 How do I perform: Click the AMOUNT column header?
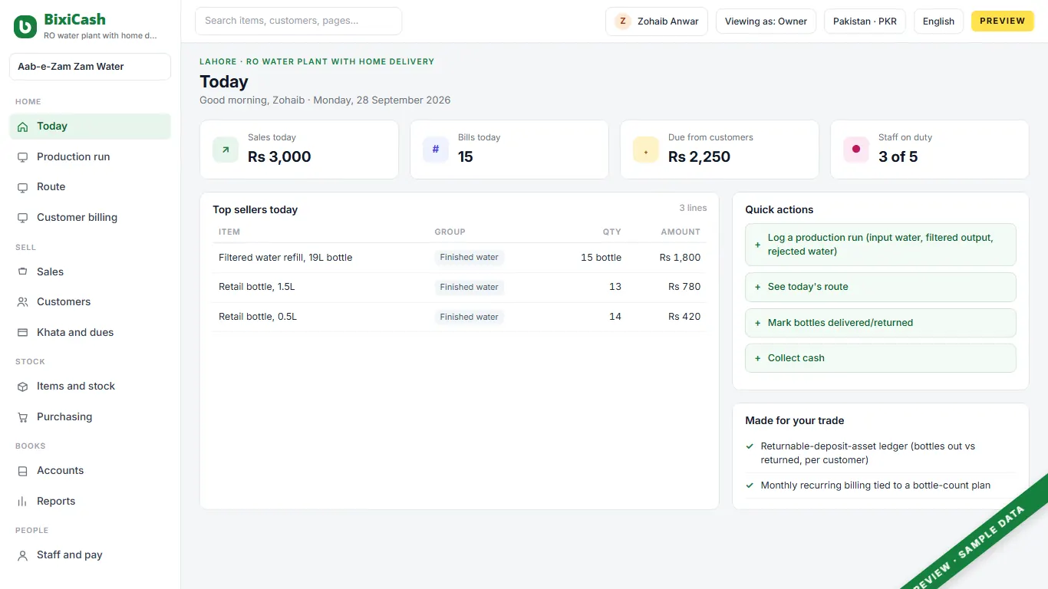[681, 232]
